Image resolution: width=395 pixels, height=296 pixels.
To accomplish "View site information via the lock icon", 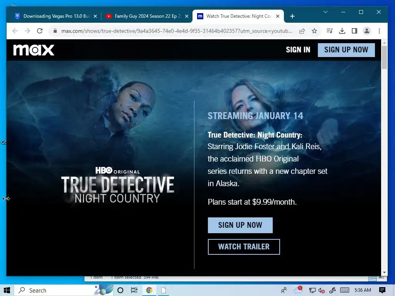I will (55, 31).
